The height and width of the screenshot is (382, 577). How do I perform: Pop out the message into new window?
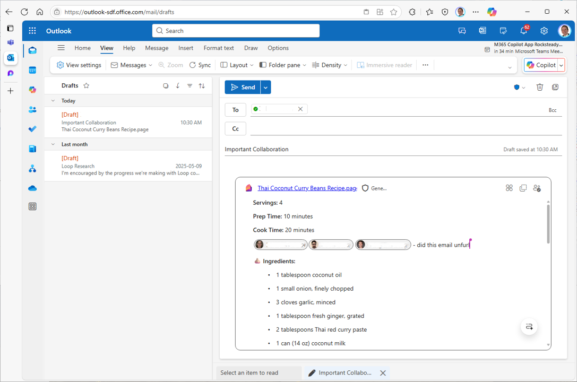coord(555,87)
